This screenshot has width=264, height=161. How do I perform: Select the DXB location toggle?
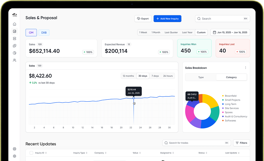[44, 33]
